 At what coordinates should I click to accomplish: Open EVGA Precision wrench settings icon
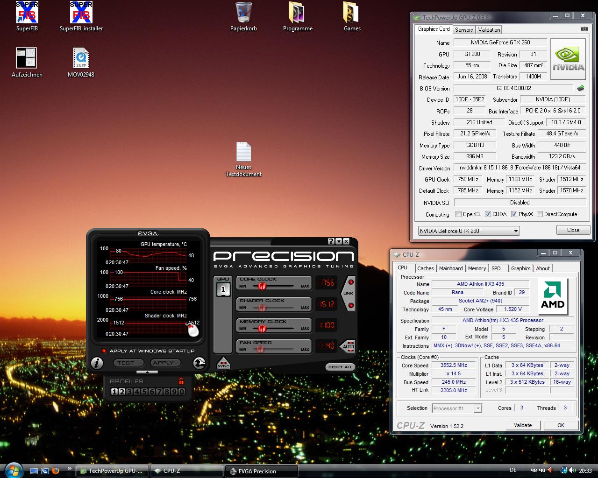tap(199, 363)
